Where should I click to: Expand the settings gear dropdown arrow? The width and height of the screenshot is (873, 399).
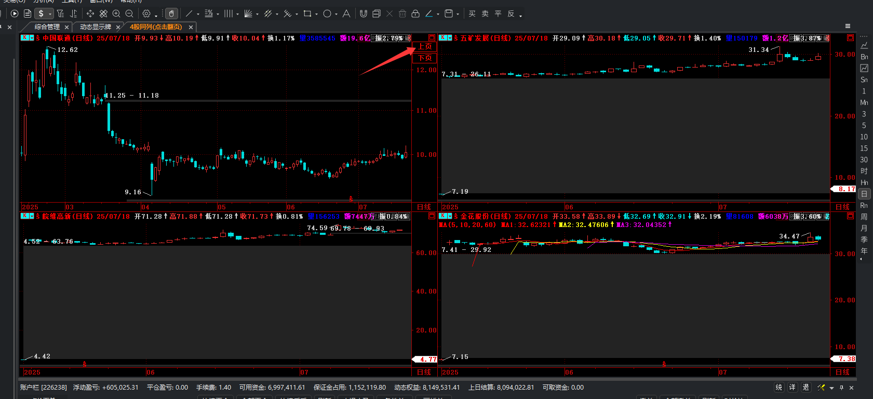(156, 16)
